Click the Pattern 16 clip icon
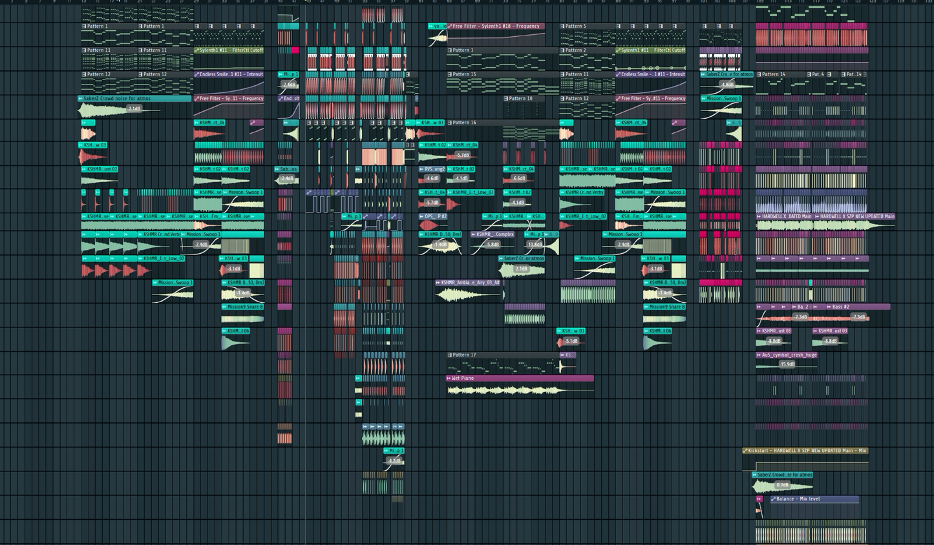The height and width of the screenshot is (545, 934). coord(449,123)
